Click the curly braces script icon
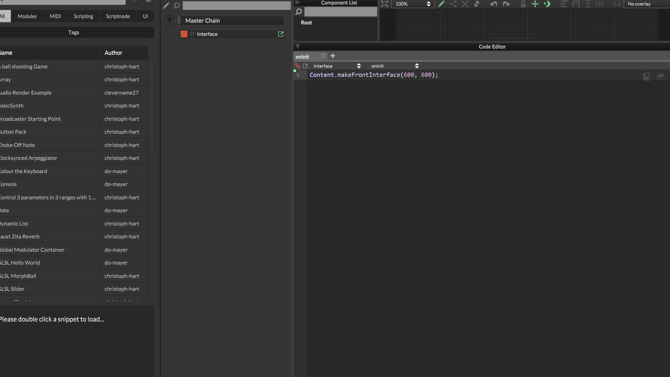Image resolution: width=670 pixels, height=377 pixels. click(617, 4)
